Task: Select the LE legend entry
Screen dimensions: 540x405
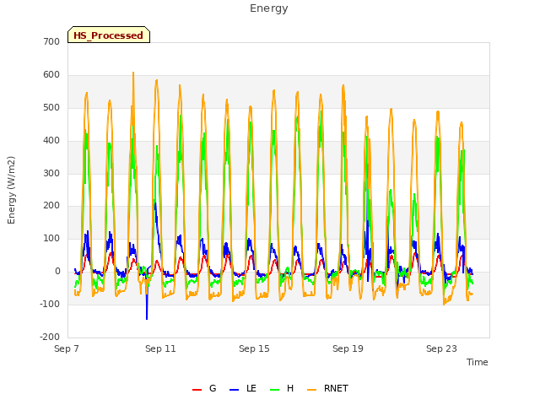Action: (x=243, y=388)
